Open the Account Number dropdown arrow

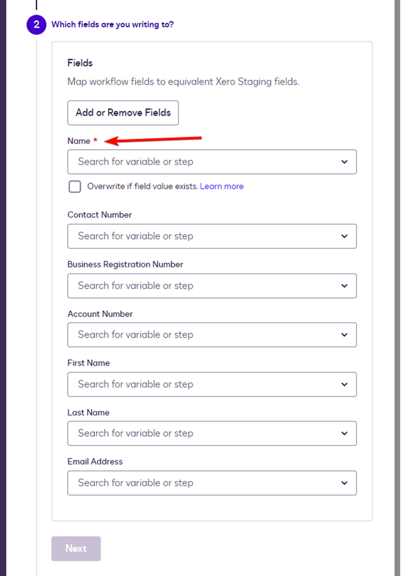pyautogui.click(x=344, y=335)
